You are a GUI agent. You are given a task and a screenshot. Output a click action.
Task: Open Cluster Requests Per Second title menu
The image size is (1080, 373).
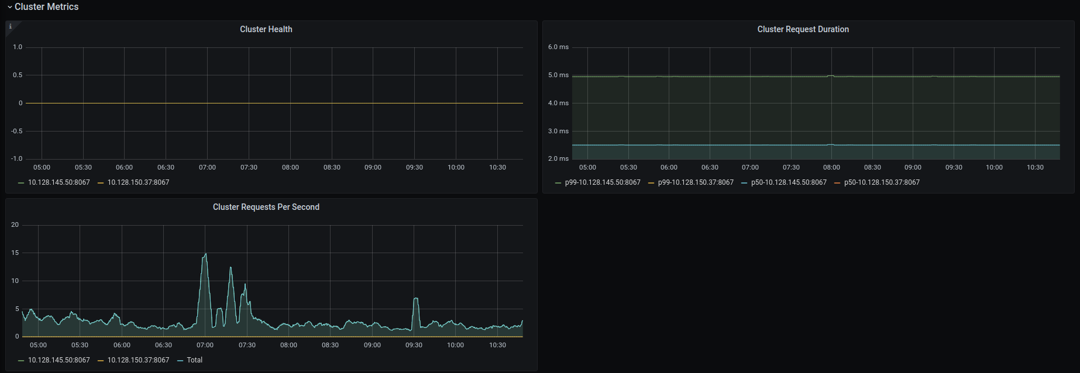pos(266,207)
